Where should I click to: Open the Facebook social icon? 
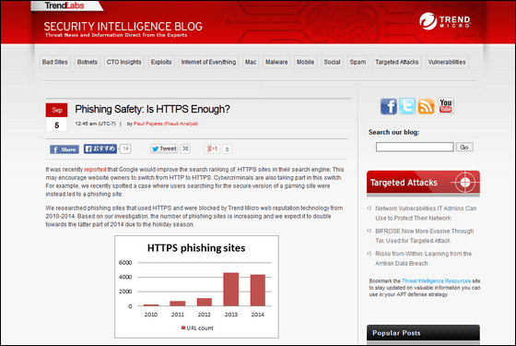(389, 106)
